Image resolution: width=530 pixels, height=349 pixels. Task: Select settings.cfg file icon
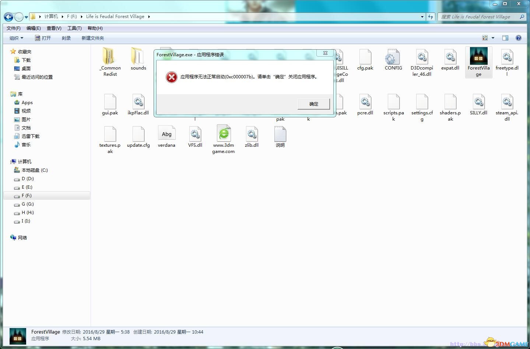(422, 102)
